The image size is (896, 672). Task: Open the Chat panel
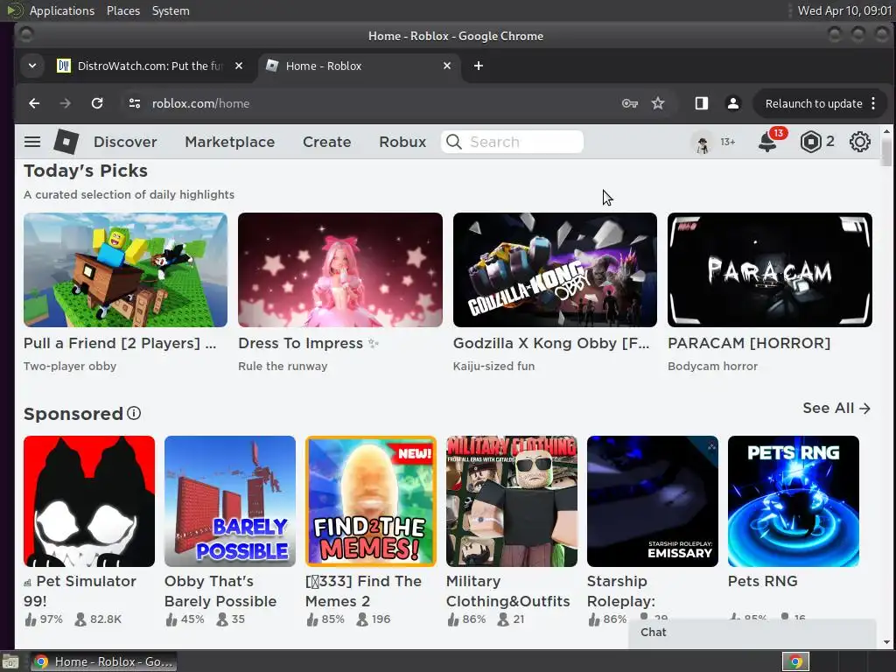coord(752,633)
